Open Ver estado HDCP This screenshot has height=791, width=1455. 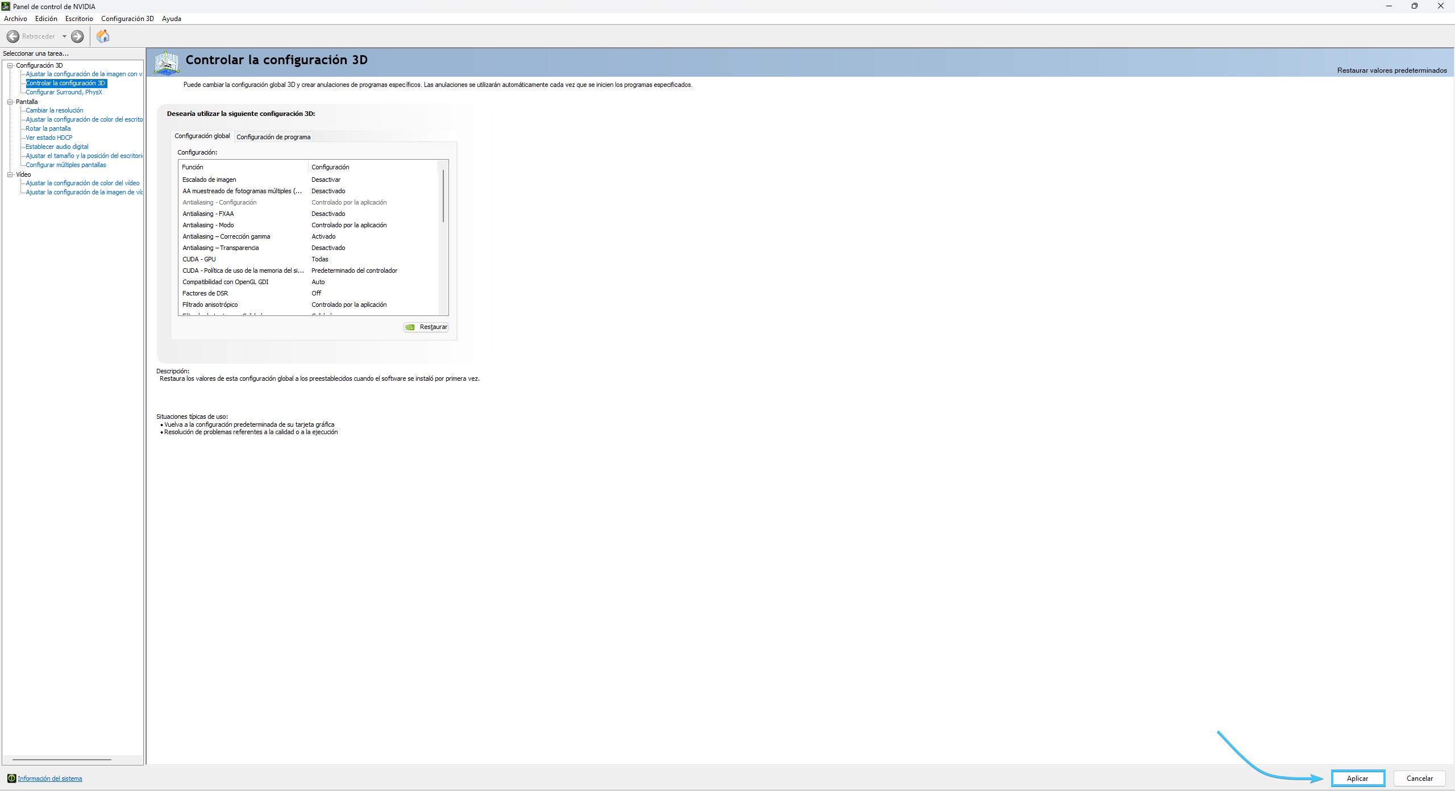(49, 138)
